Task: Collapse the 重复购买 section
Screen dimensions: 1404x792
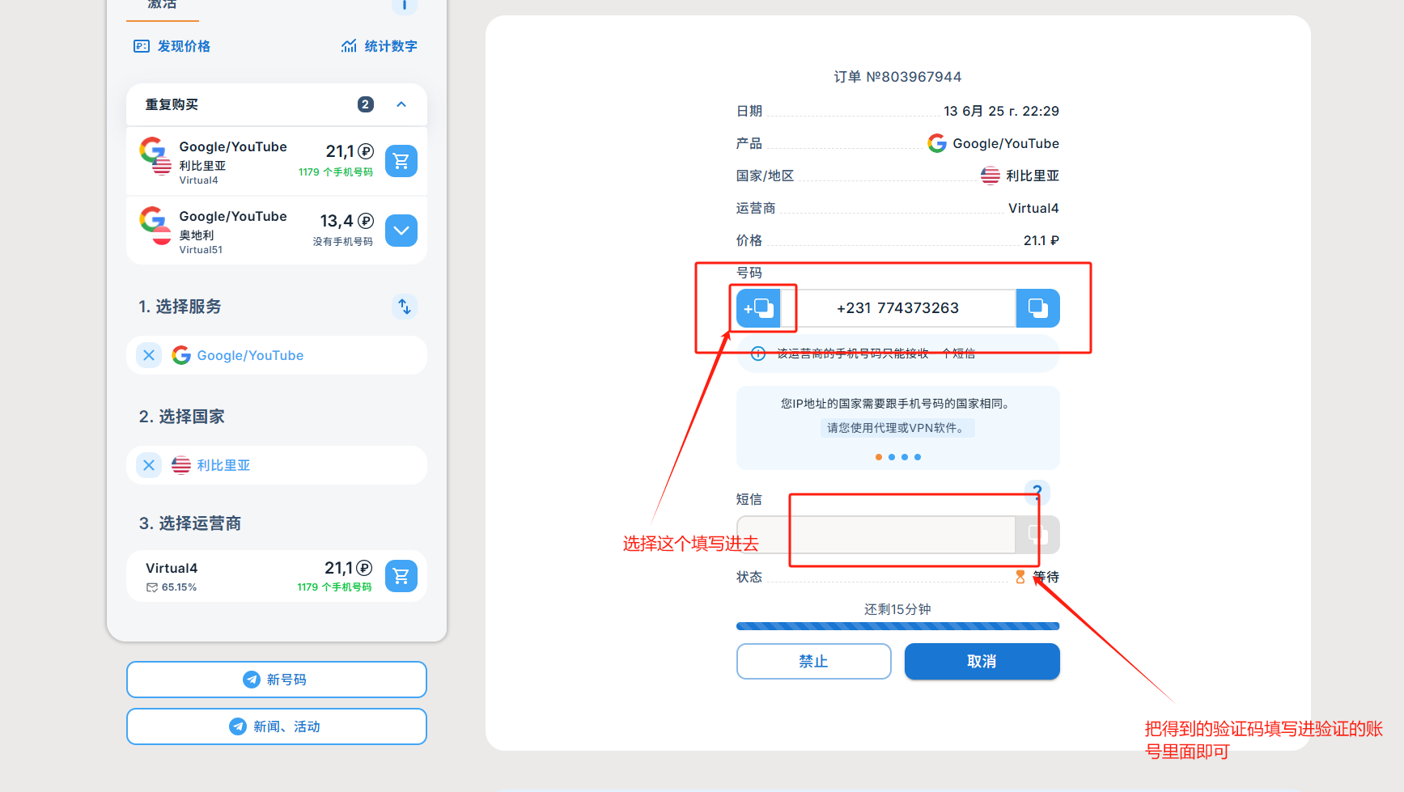Action: pos(401,104)
